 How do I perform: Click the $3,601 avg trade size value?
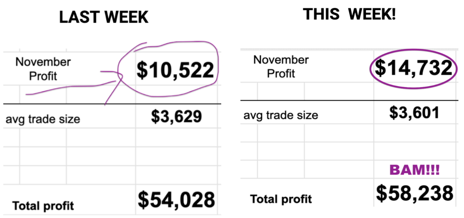point(414,113)
